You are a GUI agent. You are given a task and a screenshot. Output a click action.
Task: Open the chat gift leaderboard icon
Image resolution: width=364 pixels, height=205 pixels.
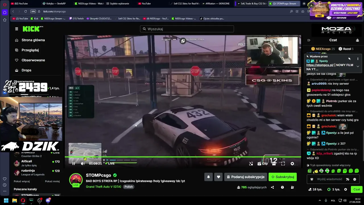click(x=357, y=40)
